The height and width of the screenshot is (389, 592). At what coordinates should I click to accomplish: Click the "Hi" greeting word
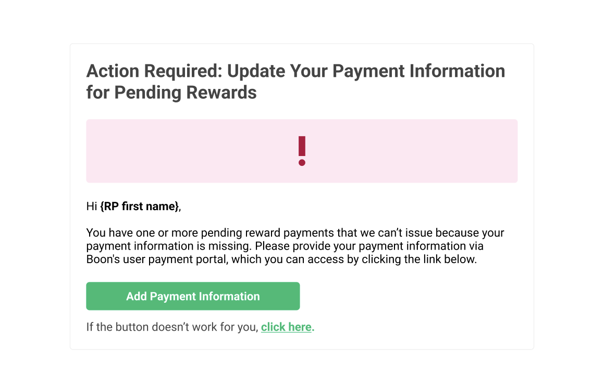coord(92,206)
